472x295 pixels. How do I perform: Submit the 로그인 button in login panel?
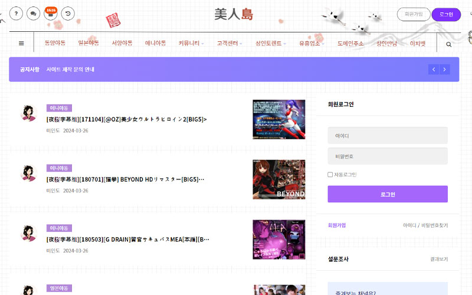pos(388,194)
